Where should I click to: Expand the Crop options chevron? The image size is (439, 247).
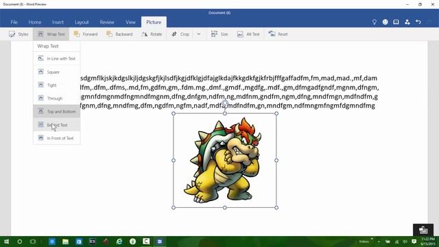pyautogui.click(x=199, y=34)
